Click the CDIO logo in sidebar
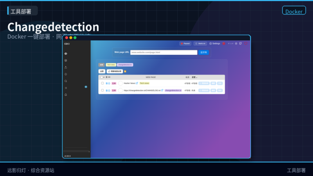313x176 pixels. tap(67, 44)
